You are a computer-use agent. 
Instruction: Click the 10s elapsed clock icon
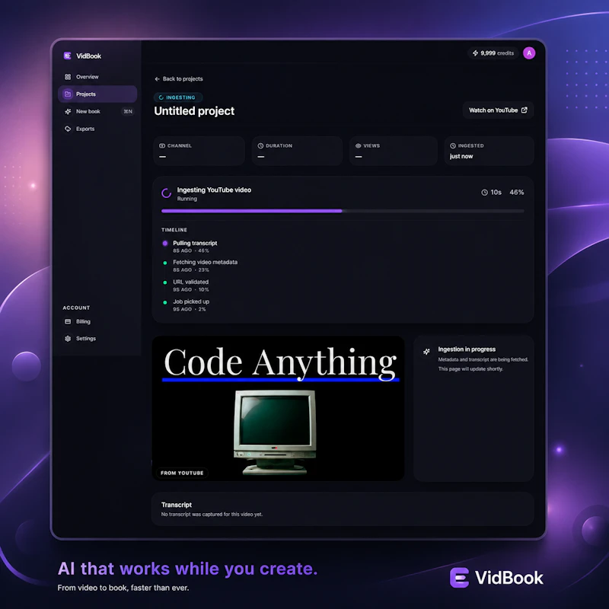484,193
